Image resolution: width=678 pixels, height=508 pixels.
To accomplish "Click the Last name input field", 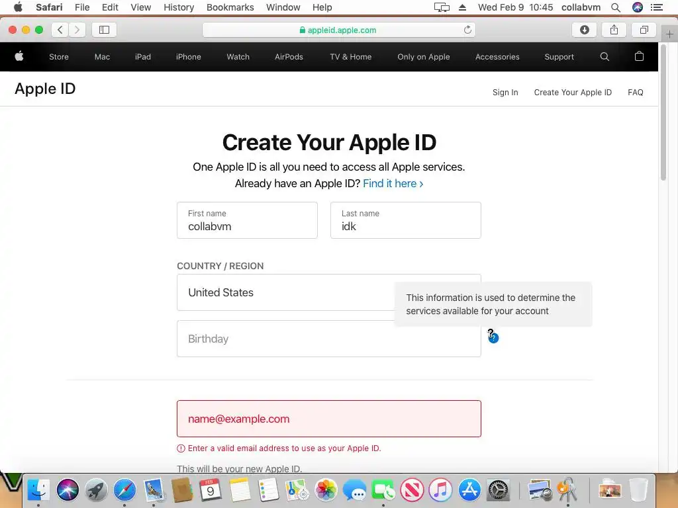I will pos(406,220).
